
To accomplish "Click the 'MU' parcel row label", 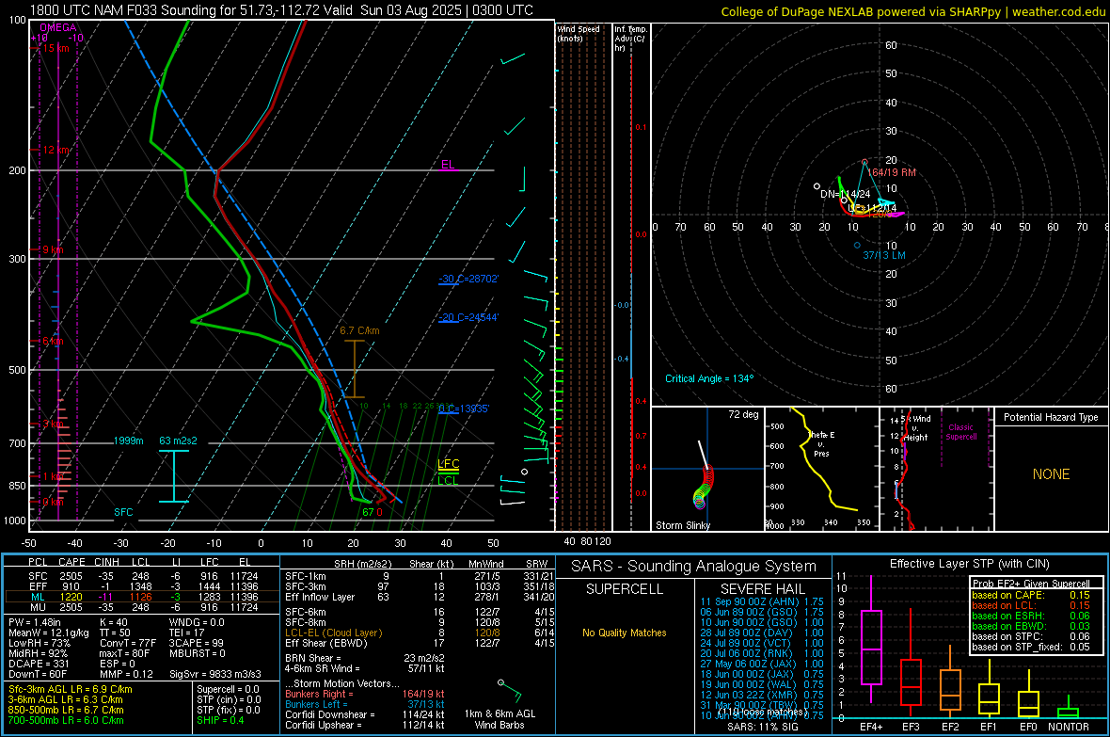I will (x=38, y=607).
